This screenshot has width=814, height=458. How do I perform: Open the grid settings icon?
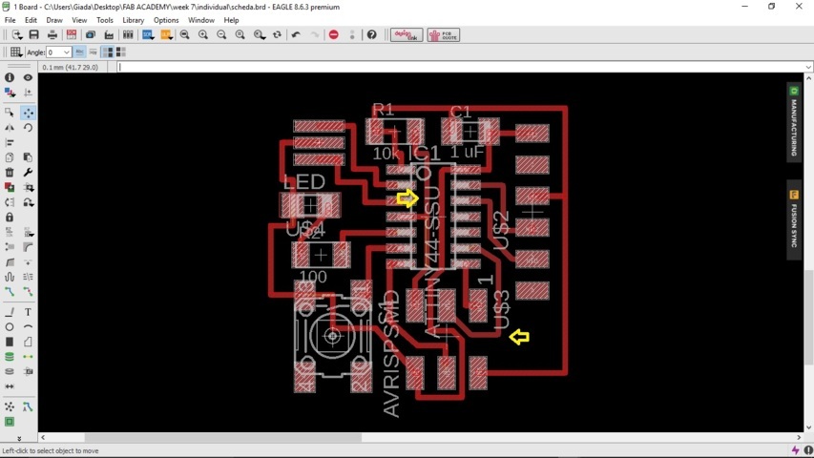[15, 52]
